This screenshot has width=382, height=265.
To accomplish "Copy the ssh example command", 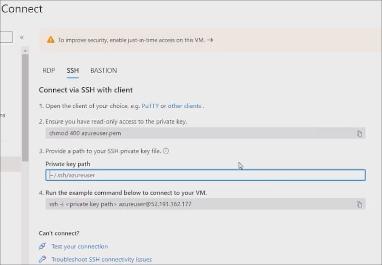I will [359, 205].
